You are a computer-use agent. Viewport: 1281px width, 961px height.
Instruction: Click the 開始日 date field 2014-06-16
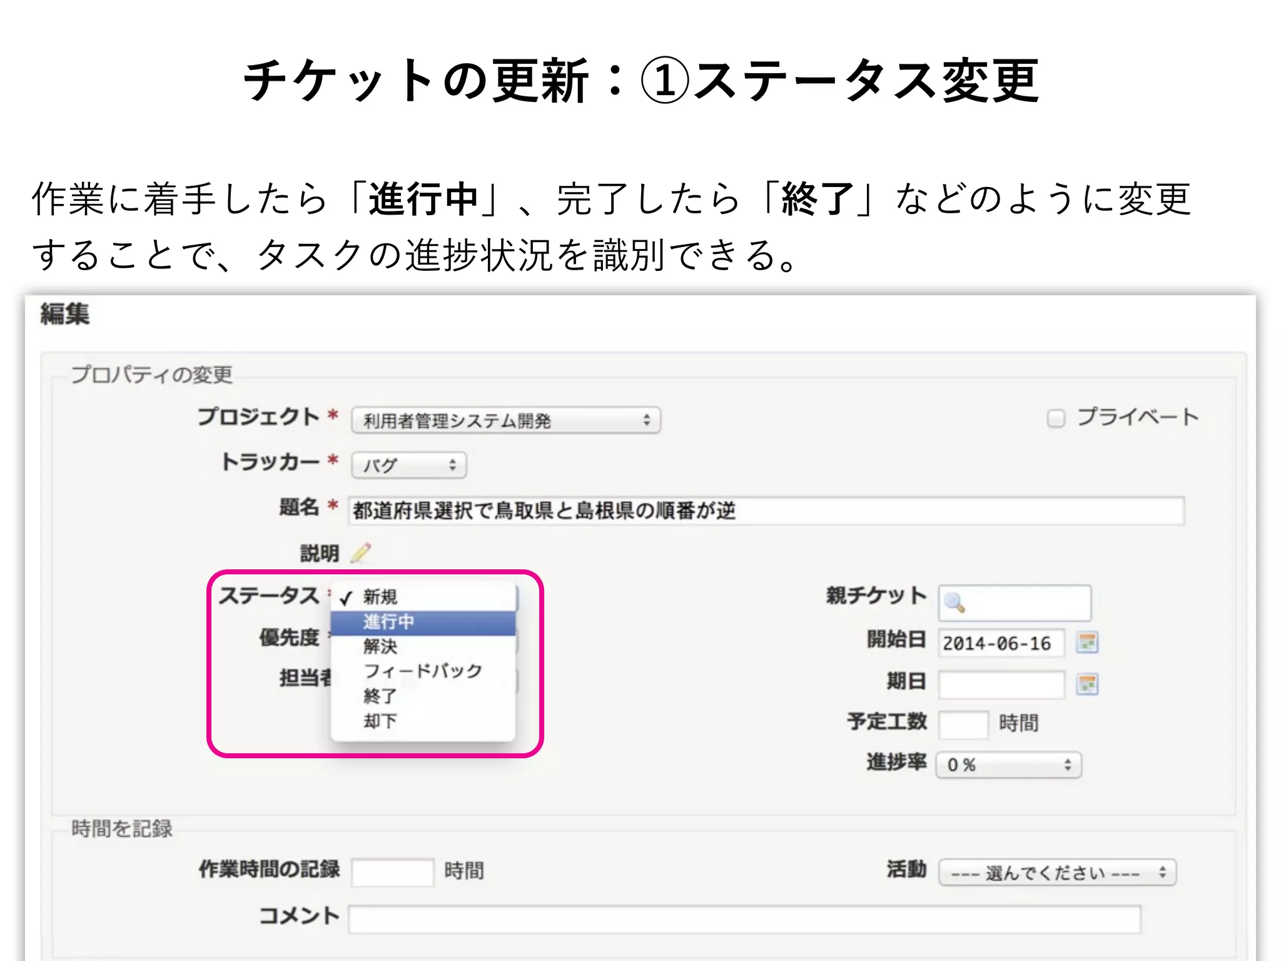click(x=1001, y=643)
